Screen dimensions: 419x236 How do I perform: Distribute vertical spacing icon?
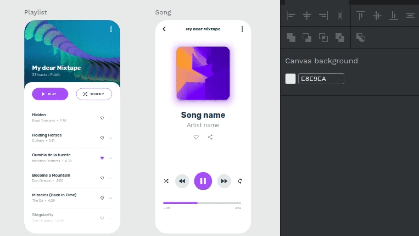pos(410,16)
